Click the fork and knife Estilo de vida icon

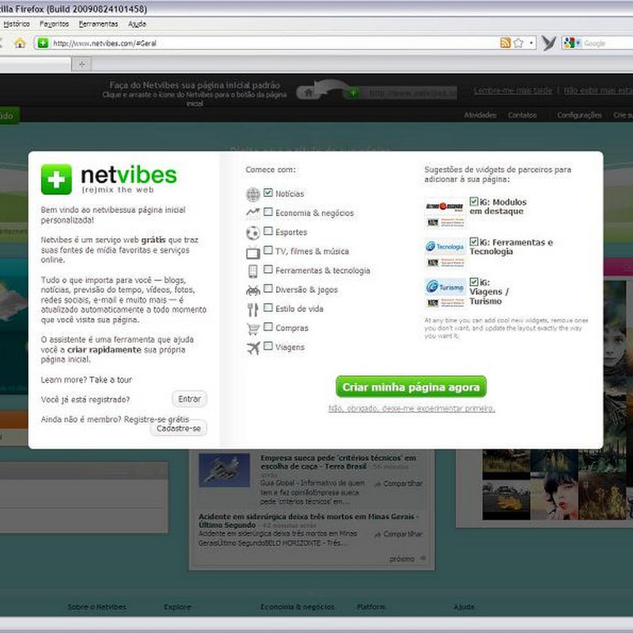pos(253,309)
